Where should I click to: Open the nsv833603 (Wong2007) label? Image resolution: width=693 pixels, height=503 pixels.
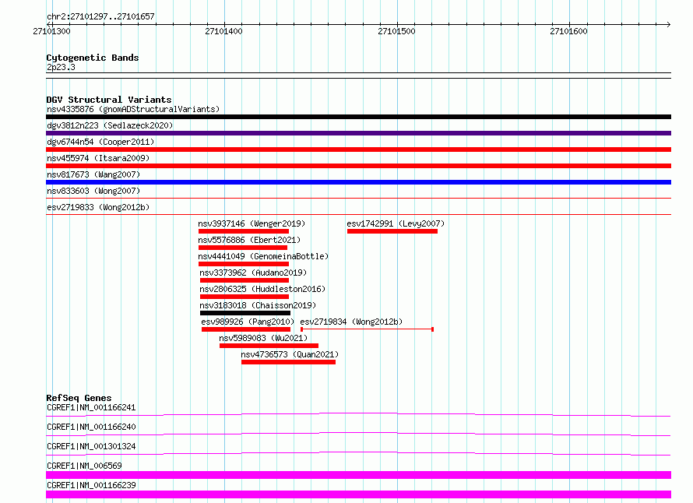[93, 191]
